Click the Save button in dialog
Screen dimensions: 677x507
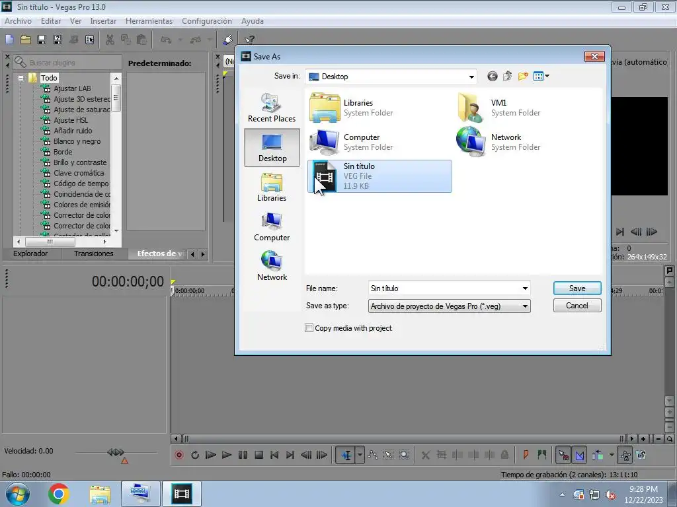(x=577, y=288)
